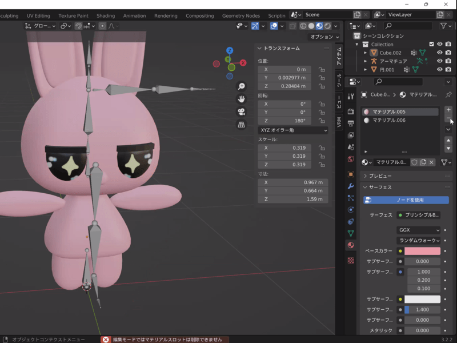The width and height of the screenshot is (457, 343).
Task: Open the Texture properties checkerboard tab
Action: (351, 260)
